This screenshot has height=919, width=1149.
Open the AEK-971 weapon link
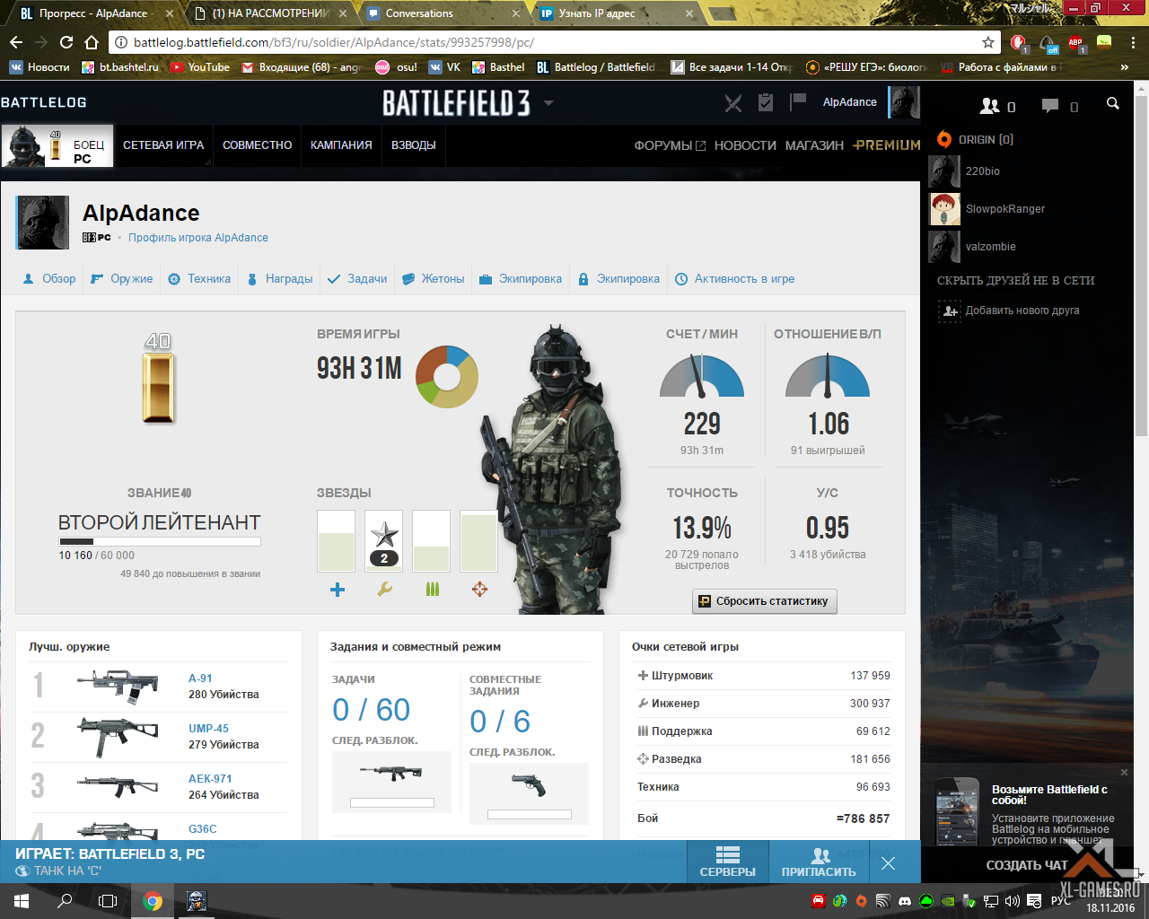tap(210, 779)
